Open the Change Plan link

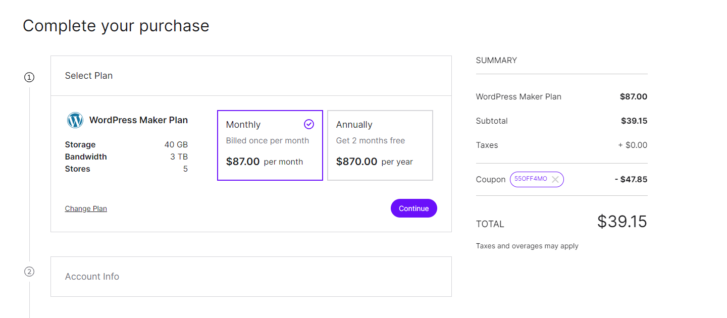click(x=86, y=208)
